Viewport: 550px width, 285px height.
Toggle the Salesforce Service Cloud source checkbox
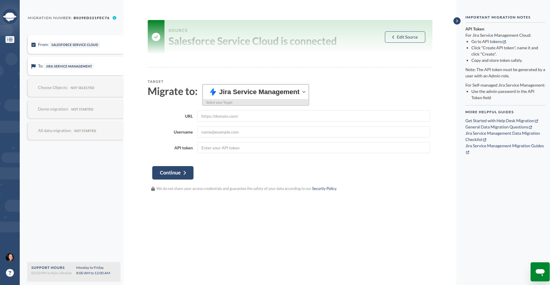click(34, 45)
